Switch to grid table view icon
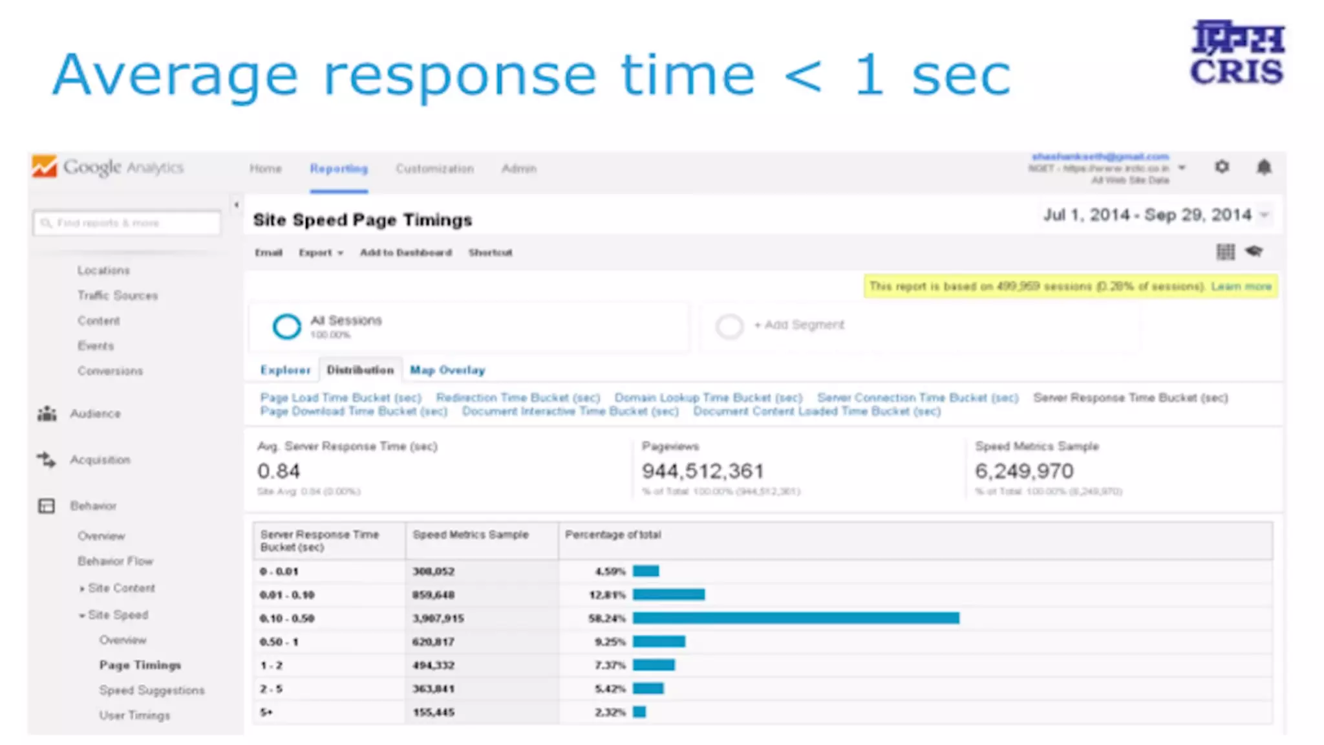1324x745 pixels. (x=1225, y=252)
